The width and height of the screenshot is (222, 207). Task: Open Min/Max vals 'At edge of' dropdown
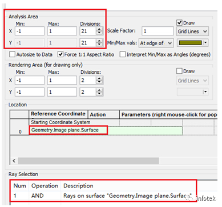click(156, 43)
